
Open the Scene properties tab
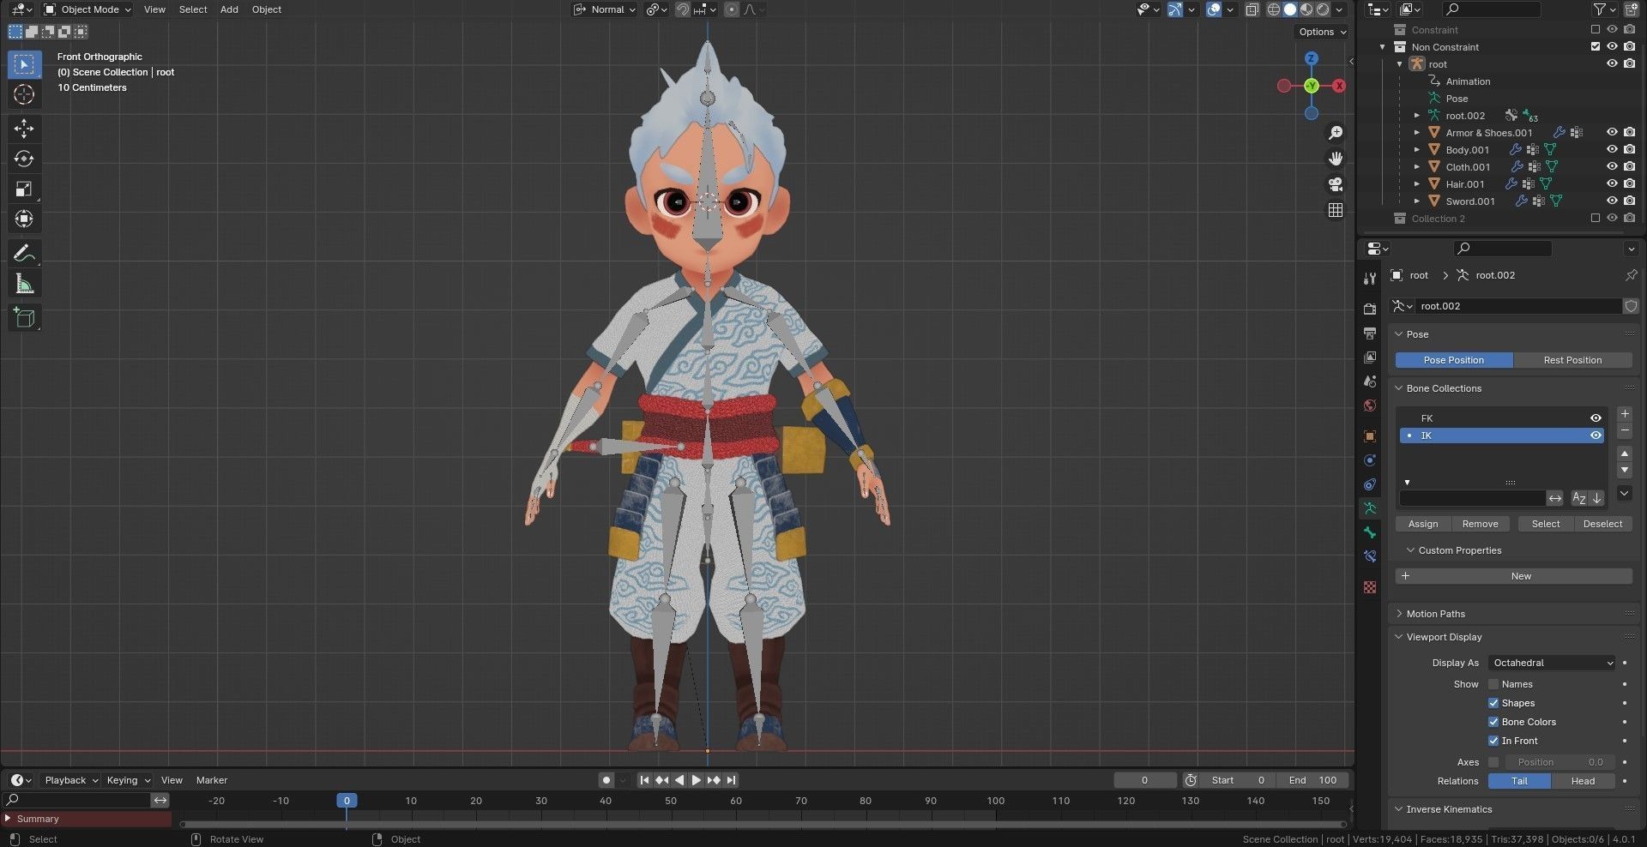click(x=1370, y=381)
